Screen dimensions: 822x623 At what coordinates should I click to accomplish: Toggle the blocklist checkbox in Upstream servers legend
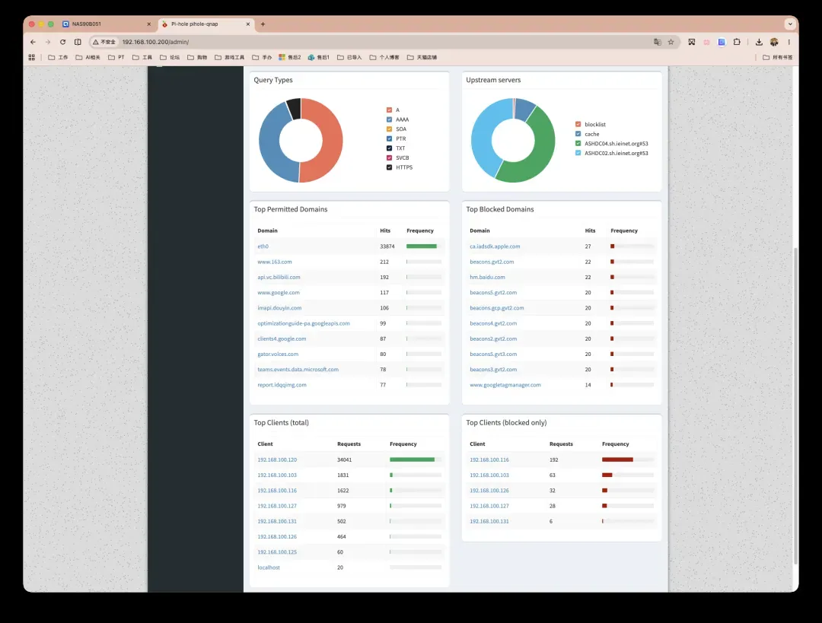[578, 124]
